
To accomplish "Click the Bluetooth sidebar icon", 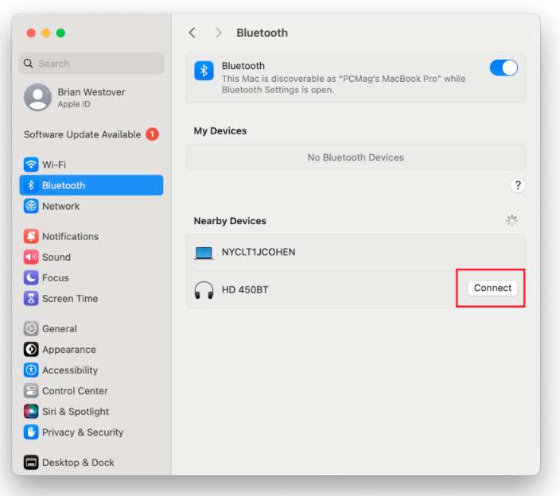I will pyautogui.click(x=31, y=185).
